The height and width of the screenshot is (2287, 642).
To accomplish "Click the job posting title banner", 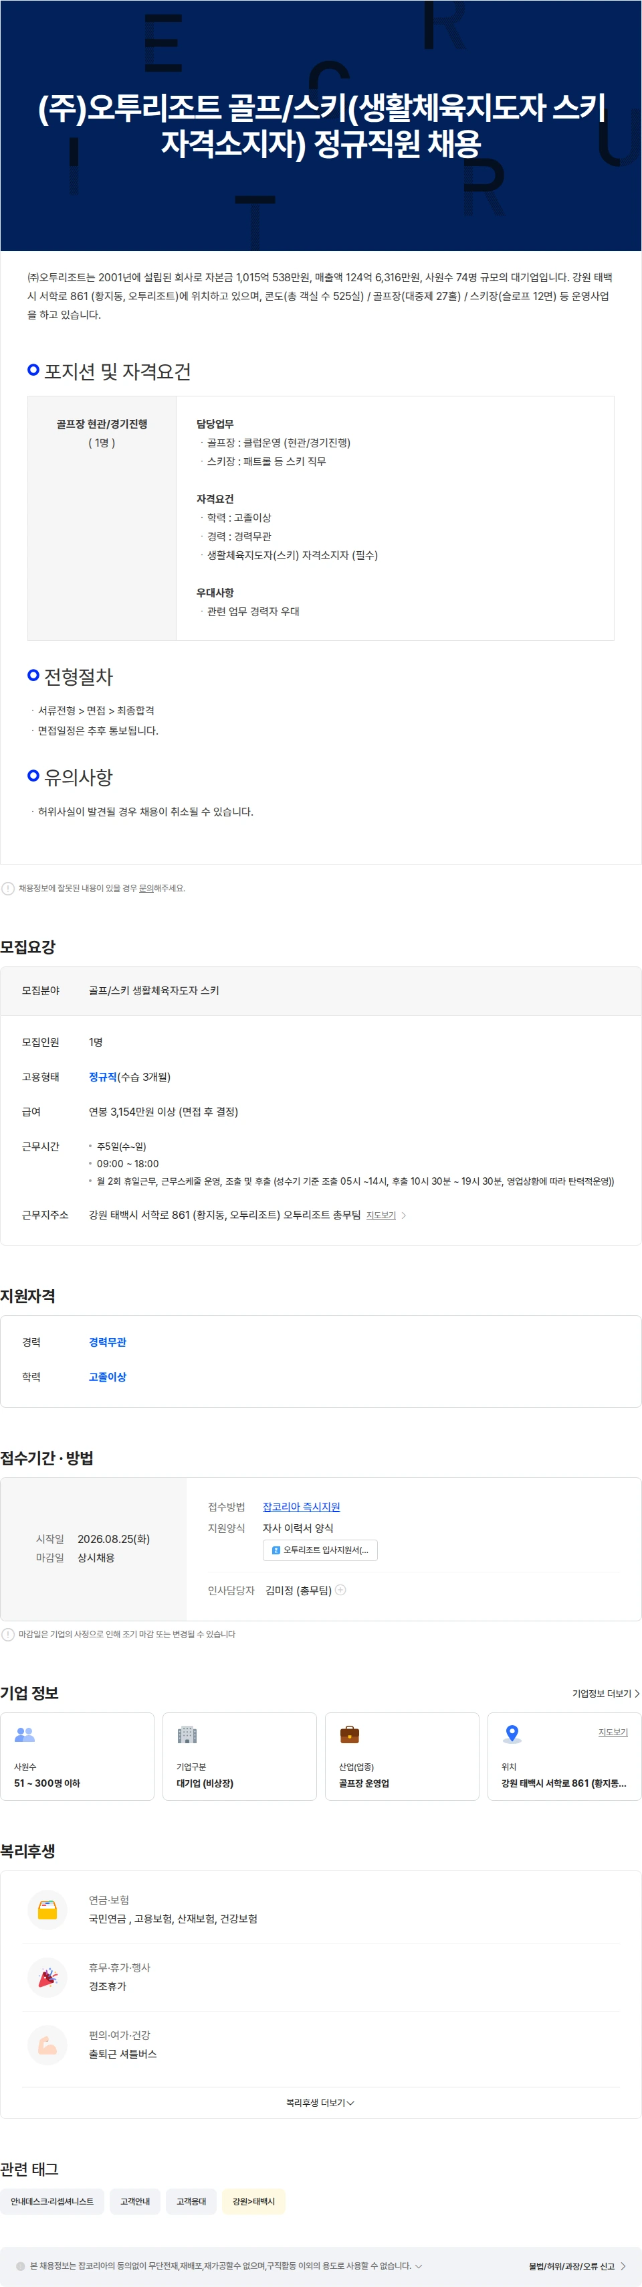I will (x=321, y=125).
